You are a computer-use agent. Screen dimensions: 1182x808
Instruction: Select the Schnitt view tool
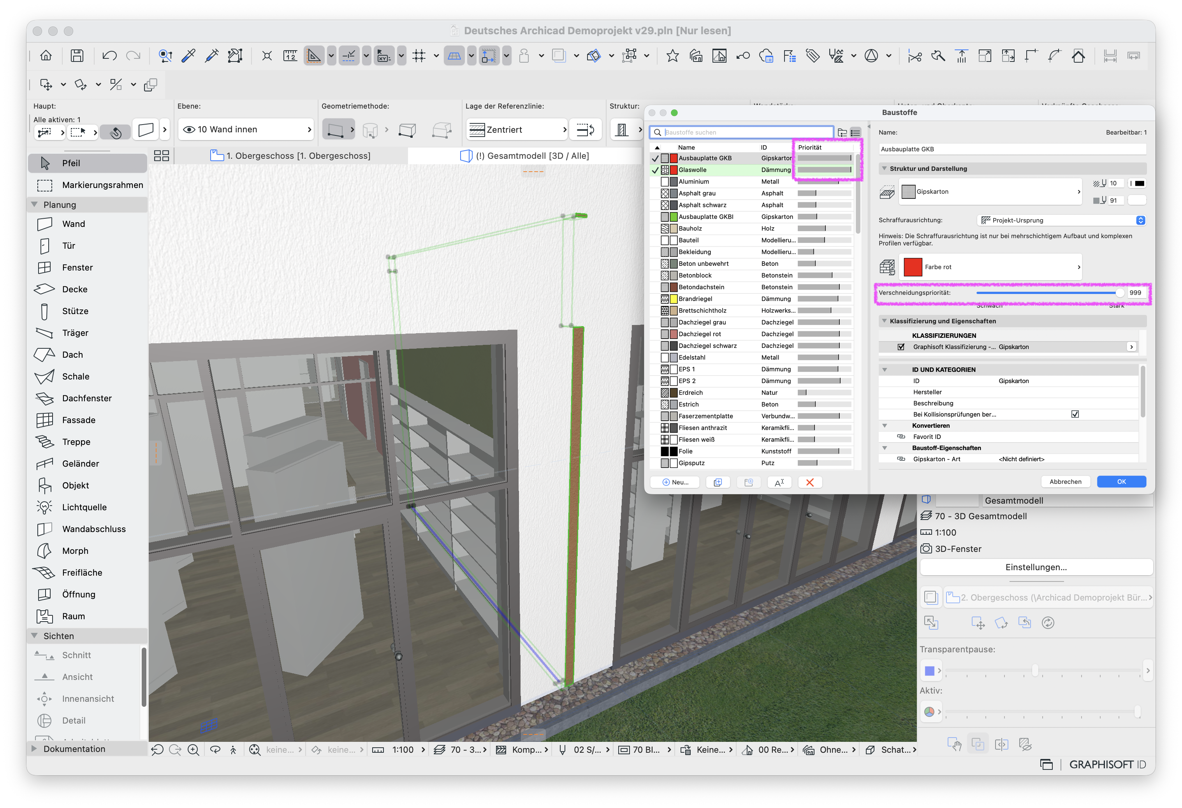[84, 655]
